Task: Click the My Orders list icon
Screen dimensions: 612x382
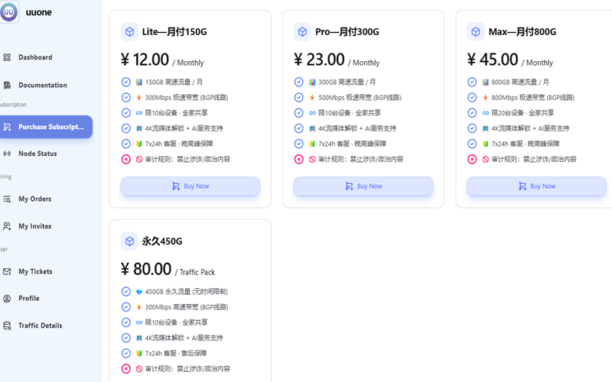Action: pos(7,199)
